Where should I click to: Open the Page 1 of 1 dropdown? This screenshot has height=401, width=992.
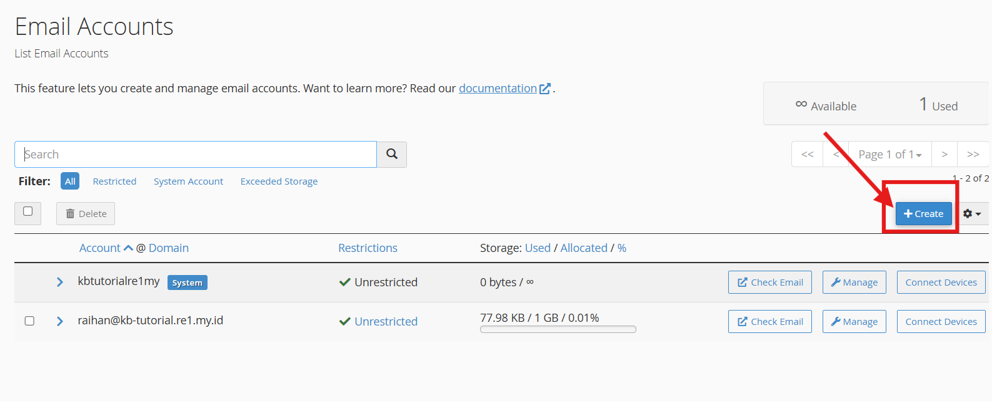(x=890, y=154)
